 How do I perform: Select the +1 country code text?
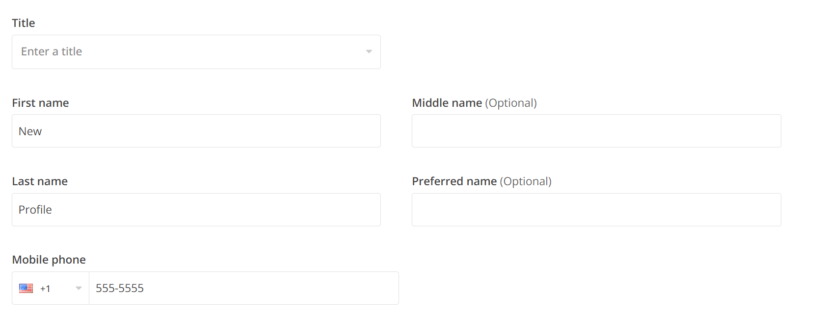click(45, 289)
